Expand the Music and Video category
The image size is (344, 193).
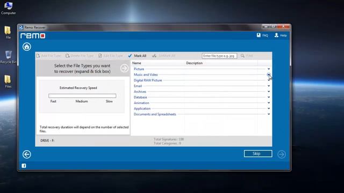269,75
